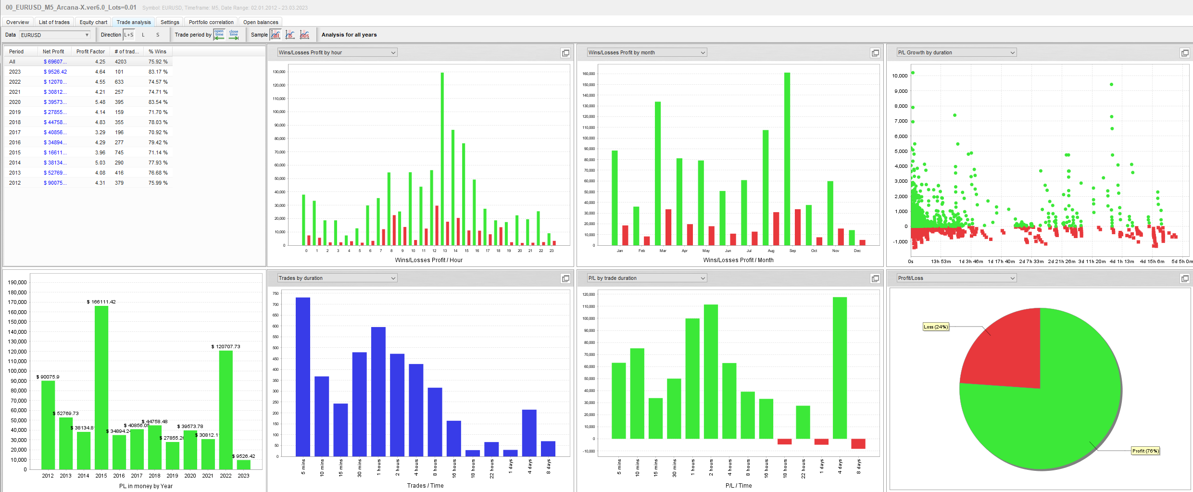1193x492 pixels.
Task: Switch to the List of trades tab
Action: [x=54, y=22]
